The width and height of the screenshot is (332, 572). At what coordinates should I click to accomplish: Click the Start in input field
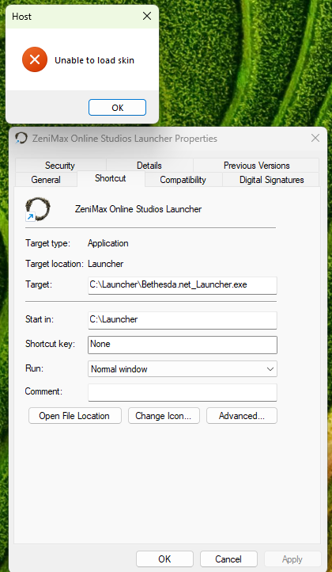tap(183, 320)
